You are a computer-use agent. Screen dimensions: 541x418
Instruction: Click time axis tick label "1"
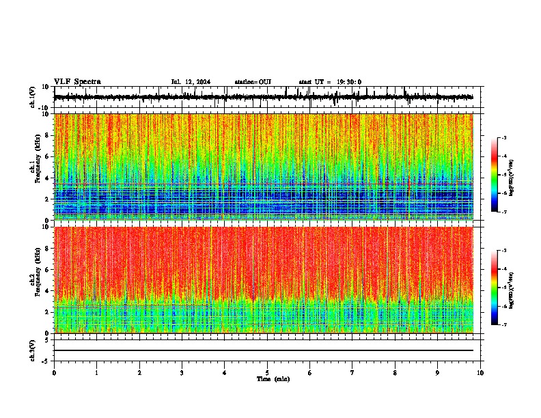[96, 373]
